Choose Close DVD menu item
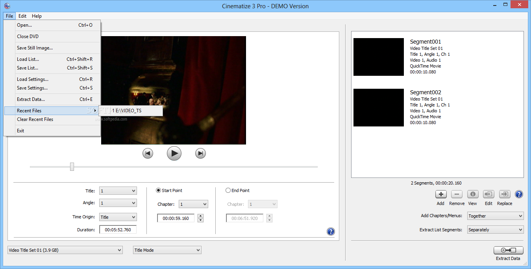The width and height of the screenshot is (531, 269). pyautogui.click(x=52, y=37)
